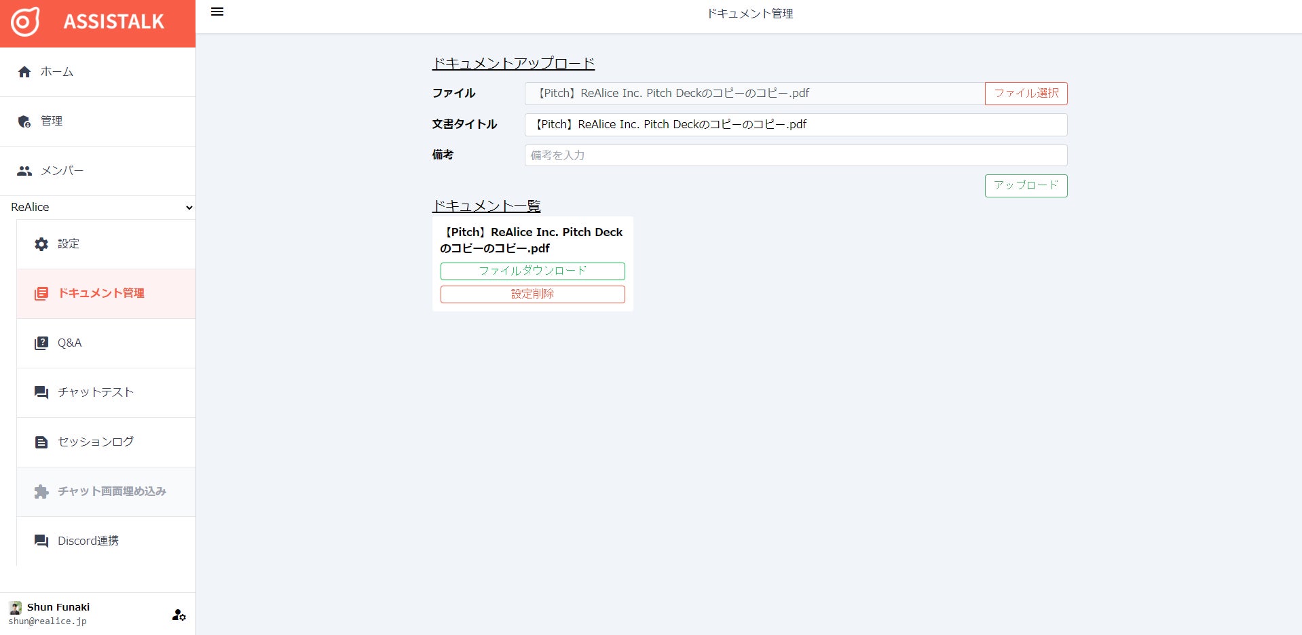Open 設定 in the sidebar

106,244
